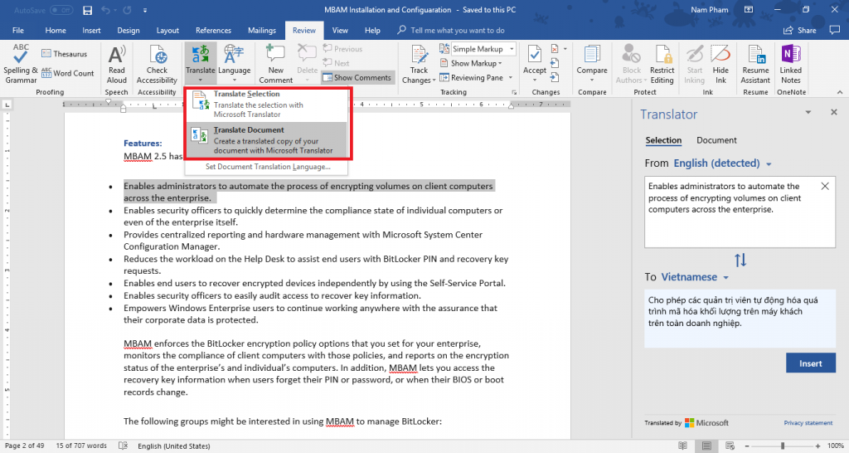
Task: Switch to the View tab
Action: [340, 31]
